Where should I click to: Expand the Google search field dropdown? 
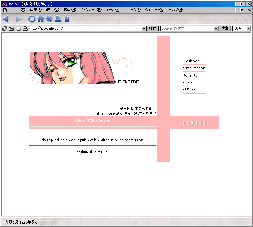(216, 29)
